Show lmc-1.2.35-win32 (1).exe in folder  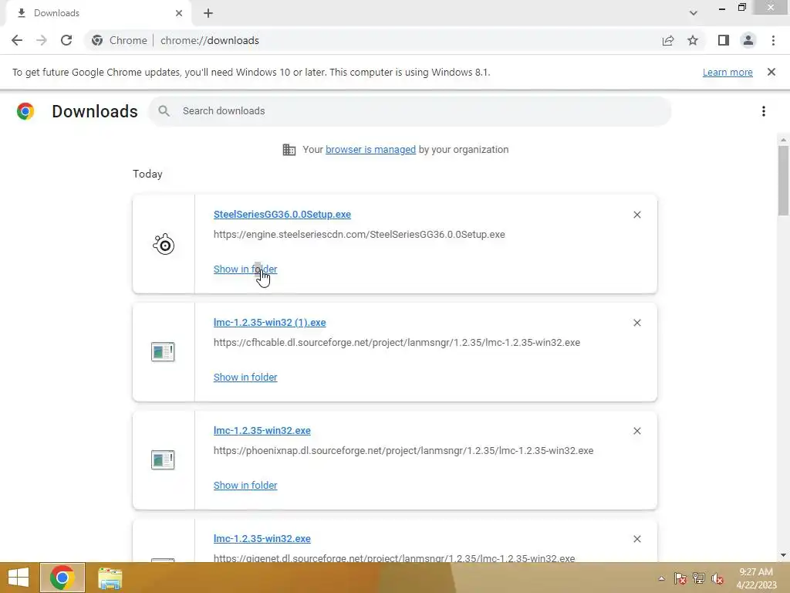pos(245,377)
